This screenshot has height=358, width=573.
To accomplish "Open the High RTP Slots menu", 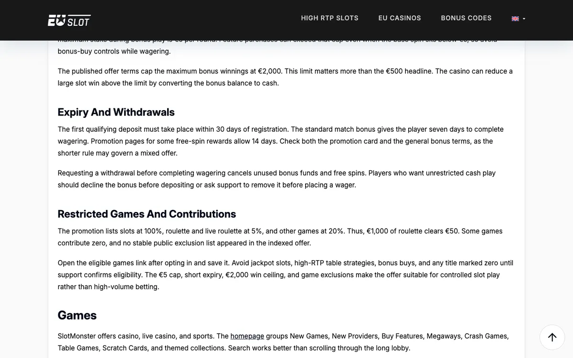I will coord(329,18).
